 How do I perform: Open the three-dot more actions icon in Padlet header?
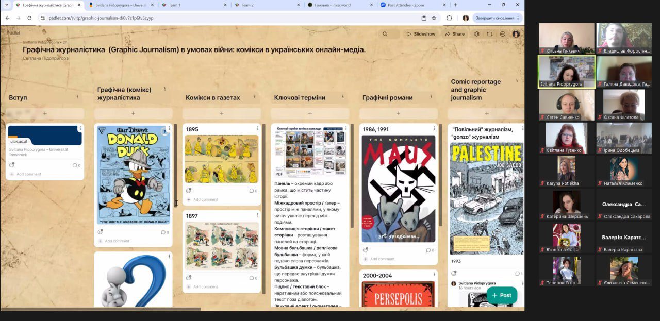click(503, 34)
